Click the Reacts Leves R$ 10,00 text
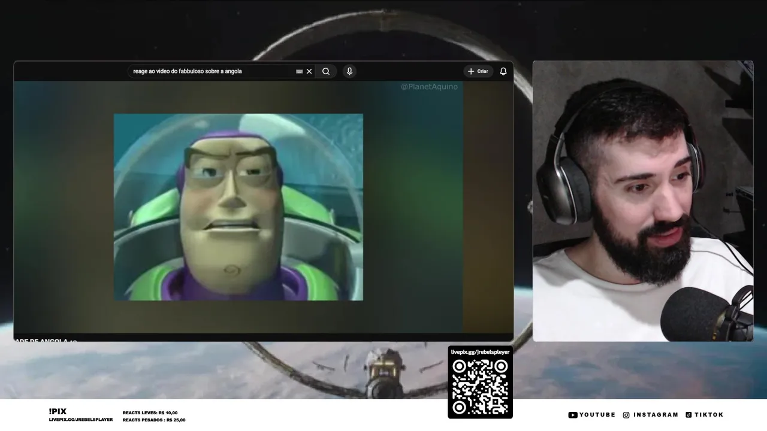Image resolution: width=767 pixels, height=431 pixels. [x=150, y=412]
